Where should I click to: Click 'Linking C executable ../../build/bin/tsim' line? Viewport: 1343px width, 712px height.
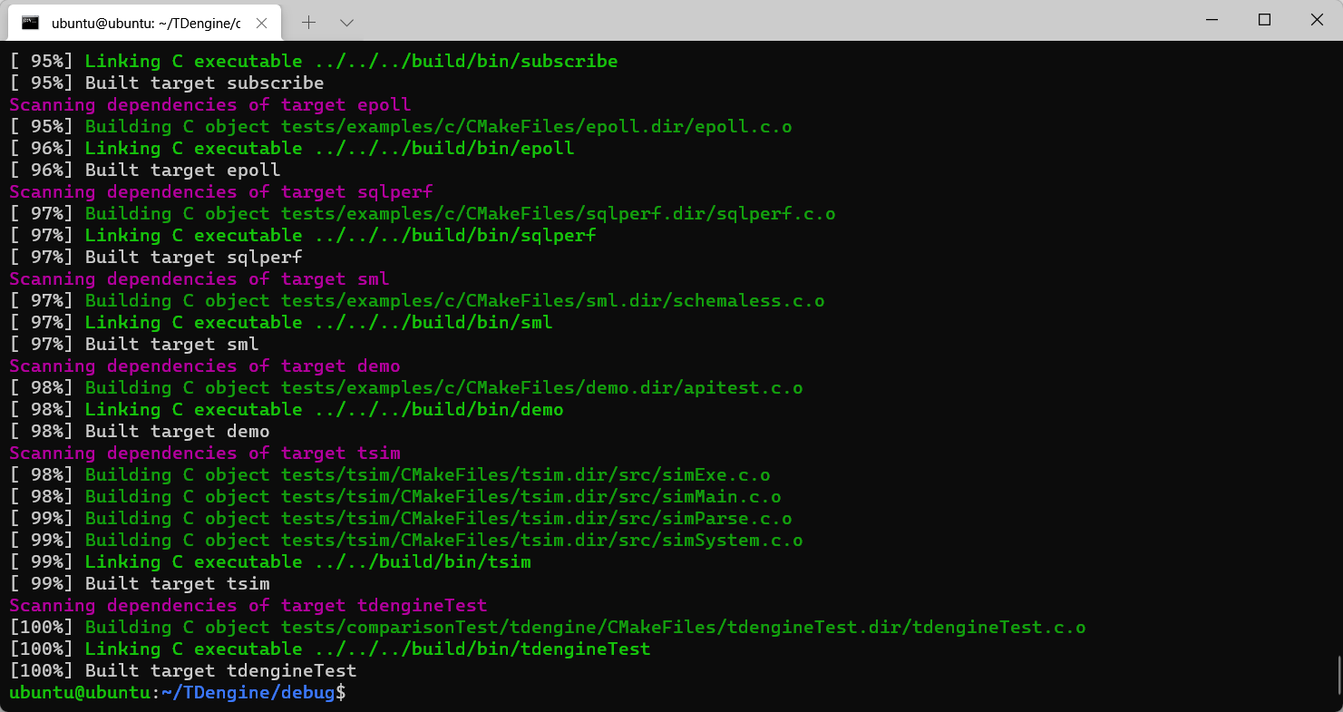point(270,562)
